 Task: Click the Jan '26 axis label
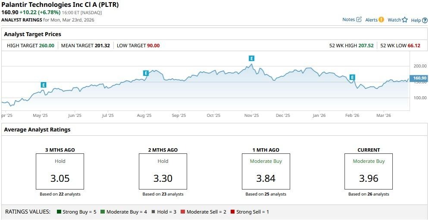[319, 116]
